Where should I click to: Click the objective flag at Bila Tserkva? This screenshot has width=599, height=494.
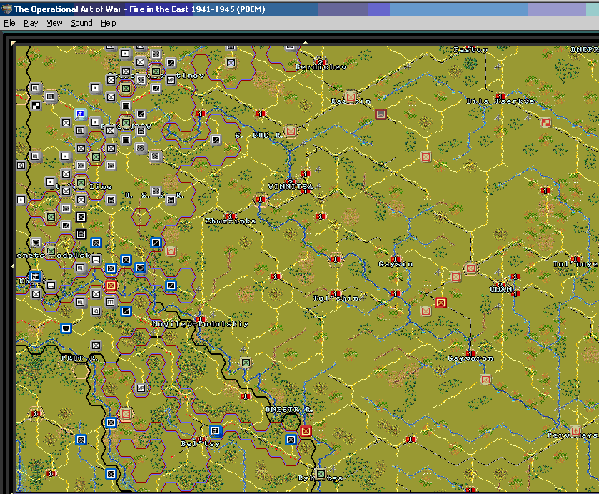(x=500, y=96)
